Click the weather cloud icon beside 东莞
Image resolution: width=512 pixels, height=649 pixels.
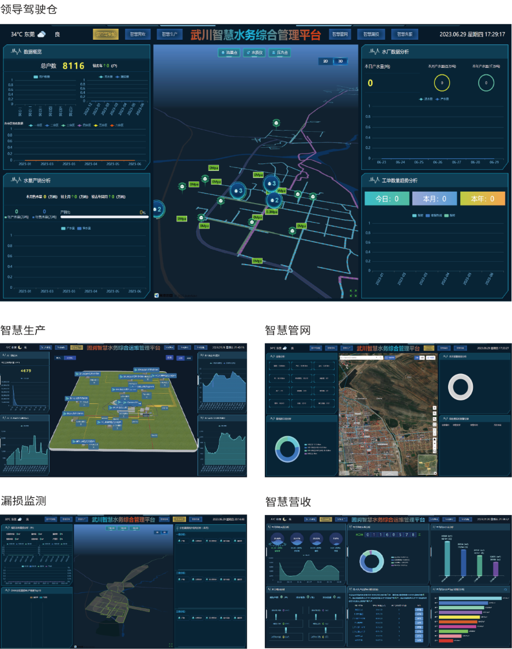(41, 35)
